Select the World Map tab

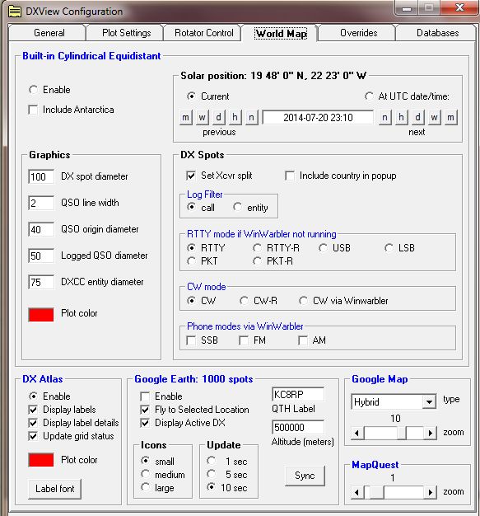click(x=281, y=34)
